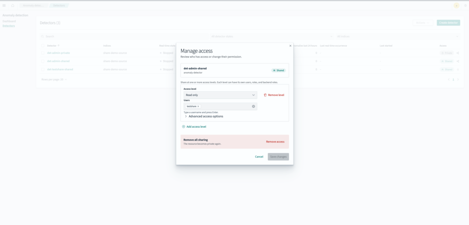This screenshot has height=225, width=469.
Task: Check the det-admin-private row checkbox
Action: (x=43, y=53)
